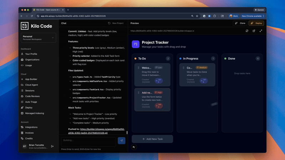Click the sign out icon next to Brian Turcotte

(x=52, y=146)
